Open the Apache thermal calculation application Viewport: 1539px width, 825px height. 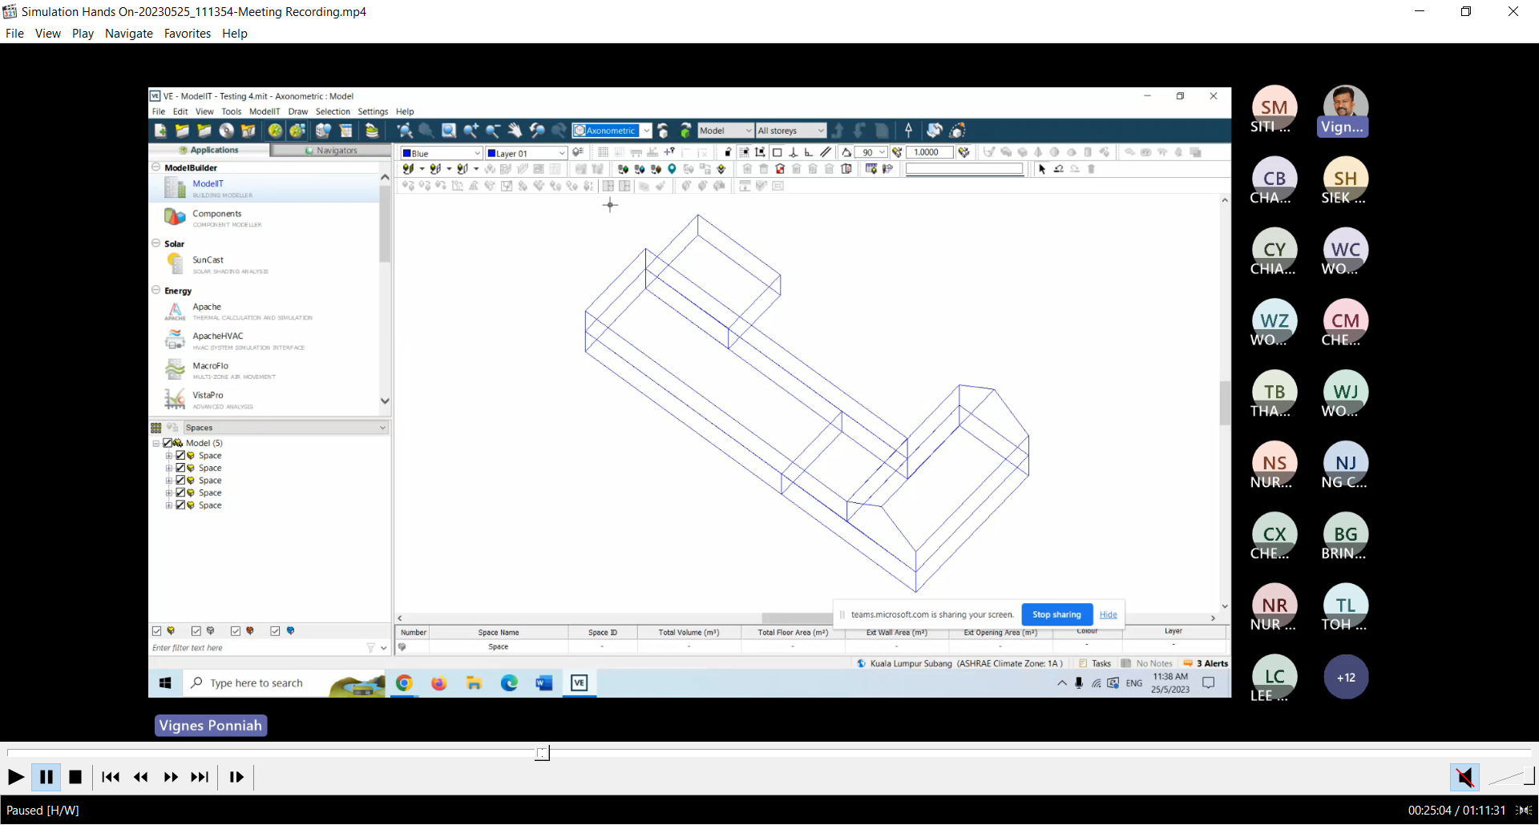207,308
